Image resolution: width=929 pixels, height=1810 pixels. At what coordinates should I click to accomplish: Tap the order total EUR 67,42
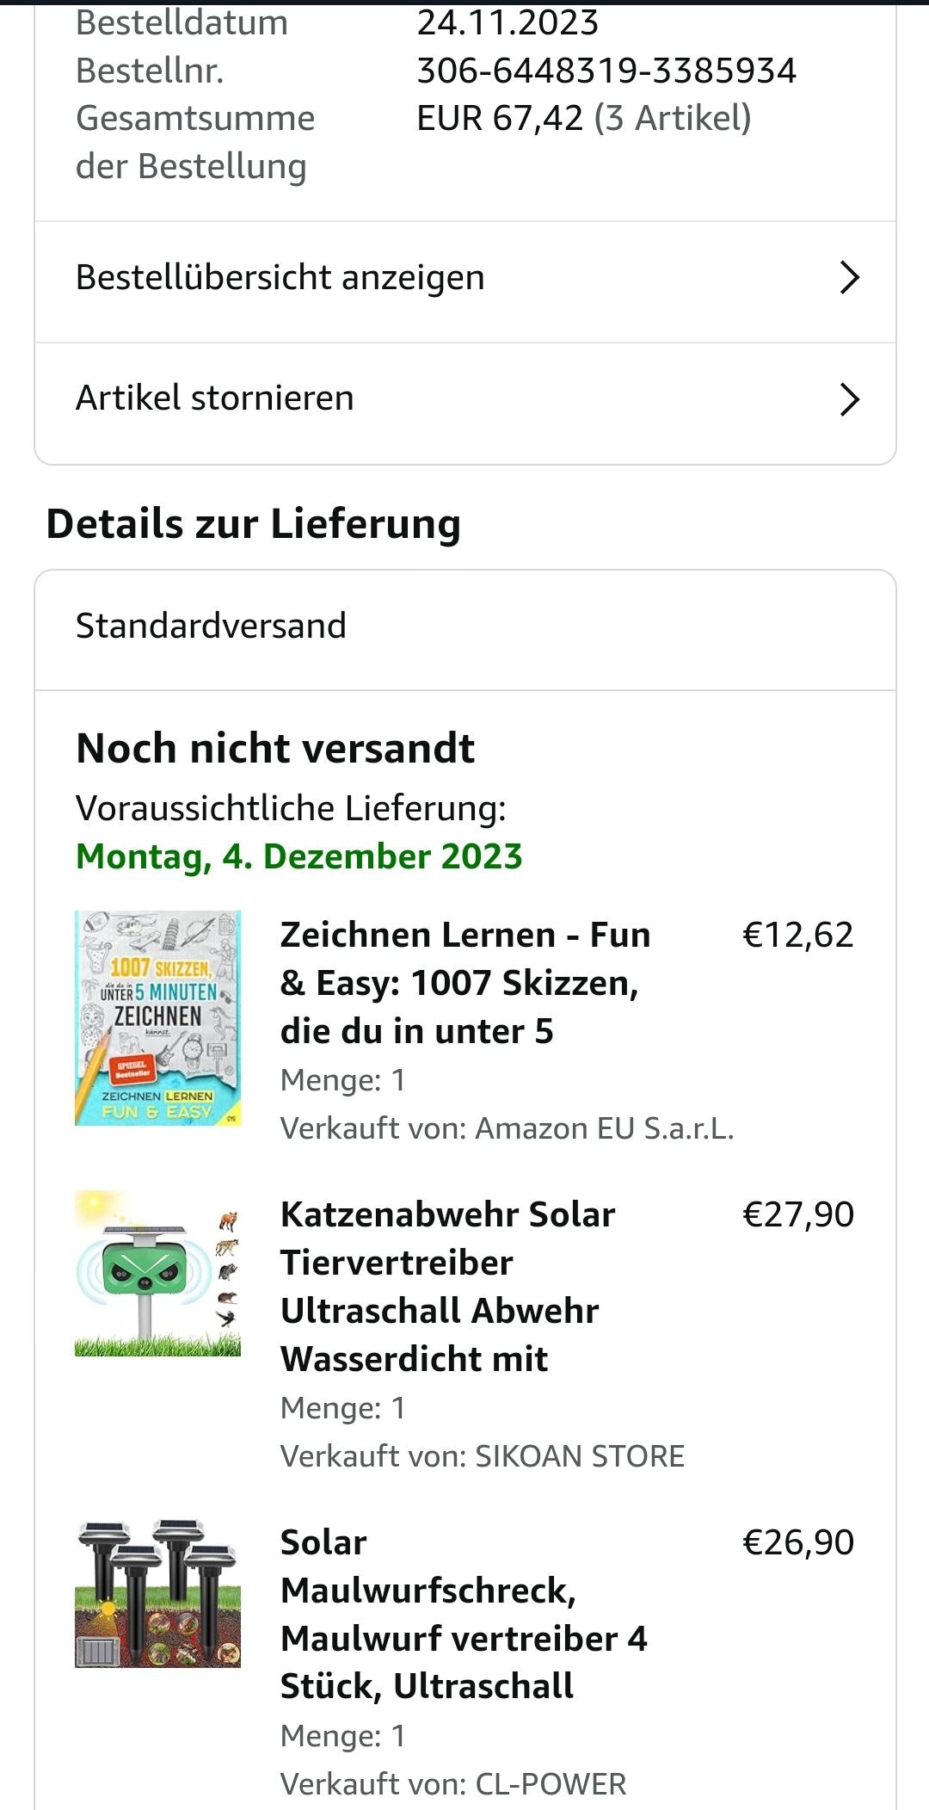tap(500, 118)
